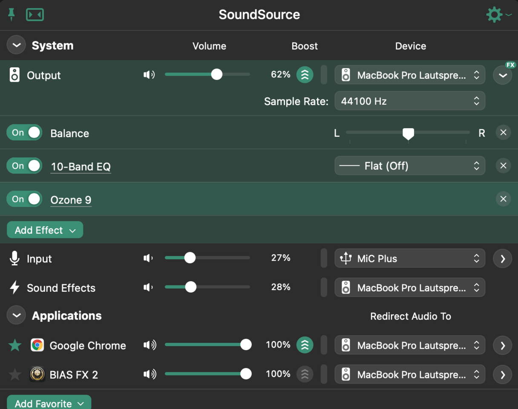This screenshot has height=409, width=518.
Task: Adjust the Google Chrome volume slider
Action: 207,345
